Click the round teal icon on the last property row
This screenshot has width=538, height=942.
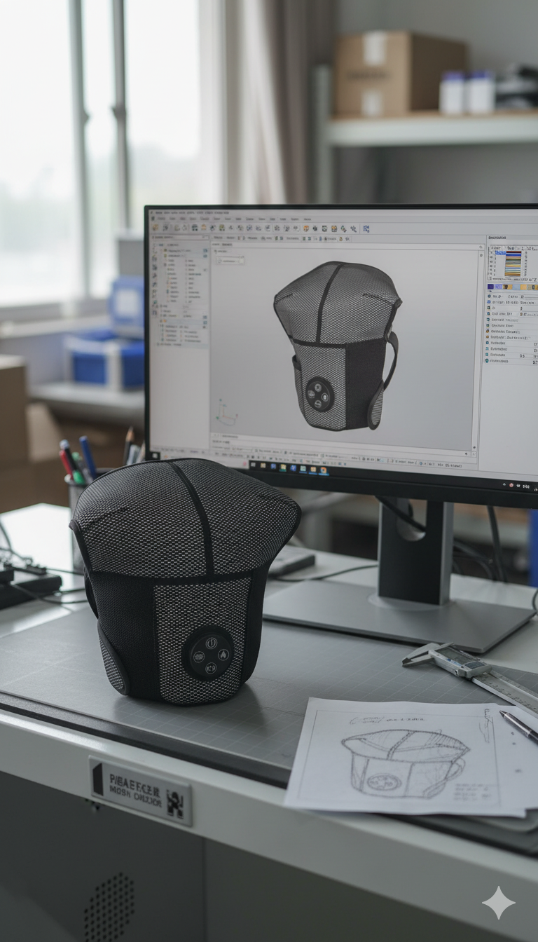pos(488,361)
